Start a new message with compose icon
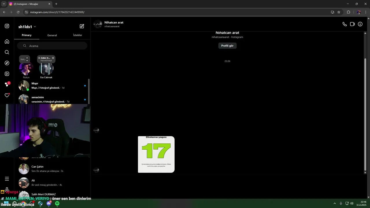Image resolution: width=370 pixels, height=208 pixels. (82, 26)
